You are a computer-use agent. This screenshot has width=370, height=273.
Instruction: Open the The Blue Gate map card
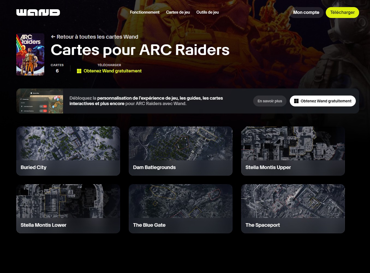tap(181, 209)
